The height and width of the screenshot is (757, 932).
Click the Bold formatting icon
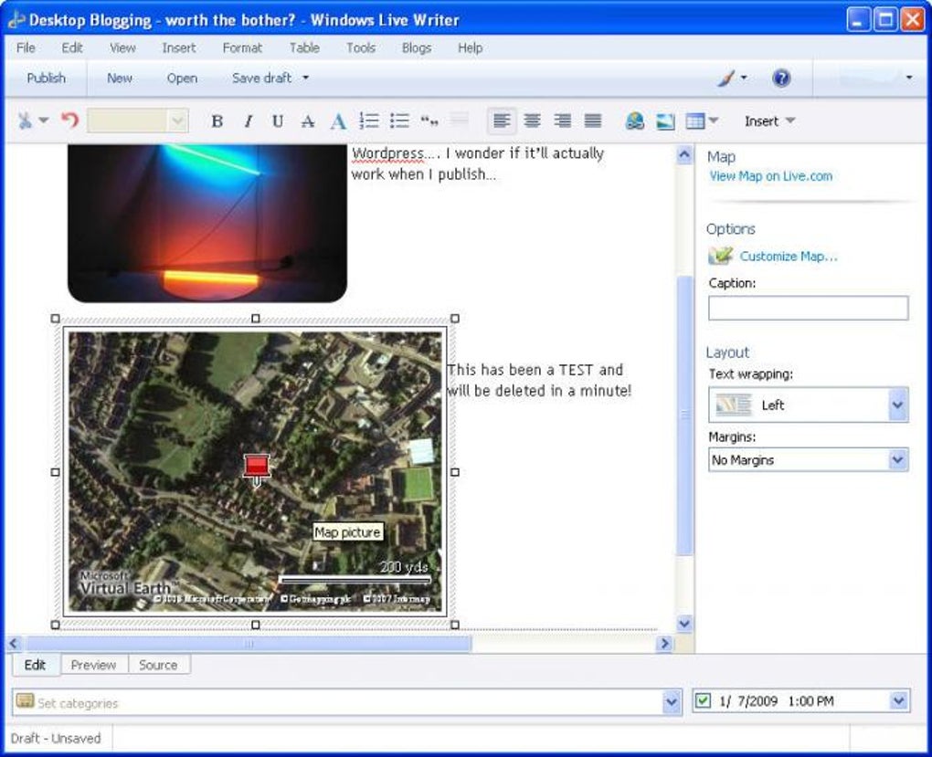[217, 121]
